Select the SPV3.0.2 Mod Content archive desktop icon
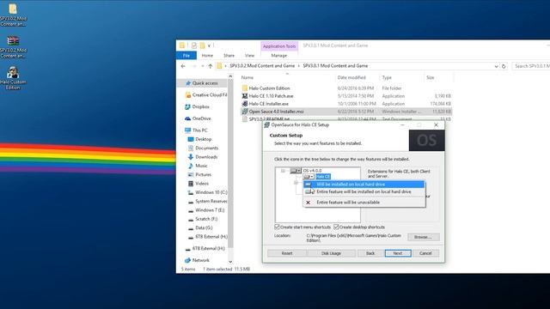 pyautogui.click(x=13, y=46)
